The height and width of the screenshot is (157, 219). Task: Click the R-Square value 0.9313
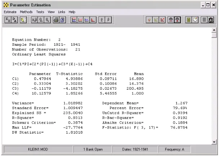75,118
